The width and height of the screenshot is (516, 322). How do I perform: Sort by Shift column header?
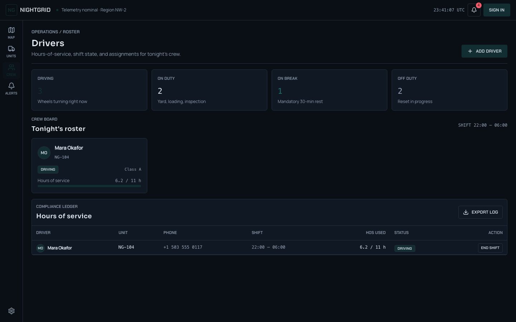(x=257, y=233)
